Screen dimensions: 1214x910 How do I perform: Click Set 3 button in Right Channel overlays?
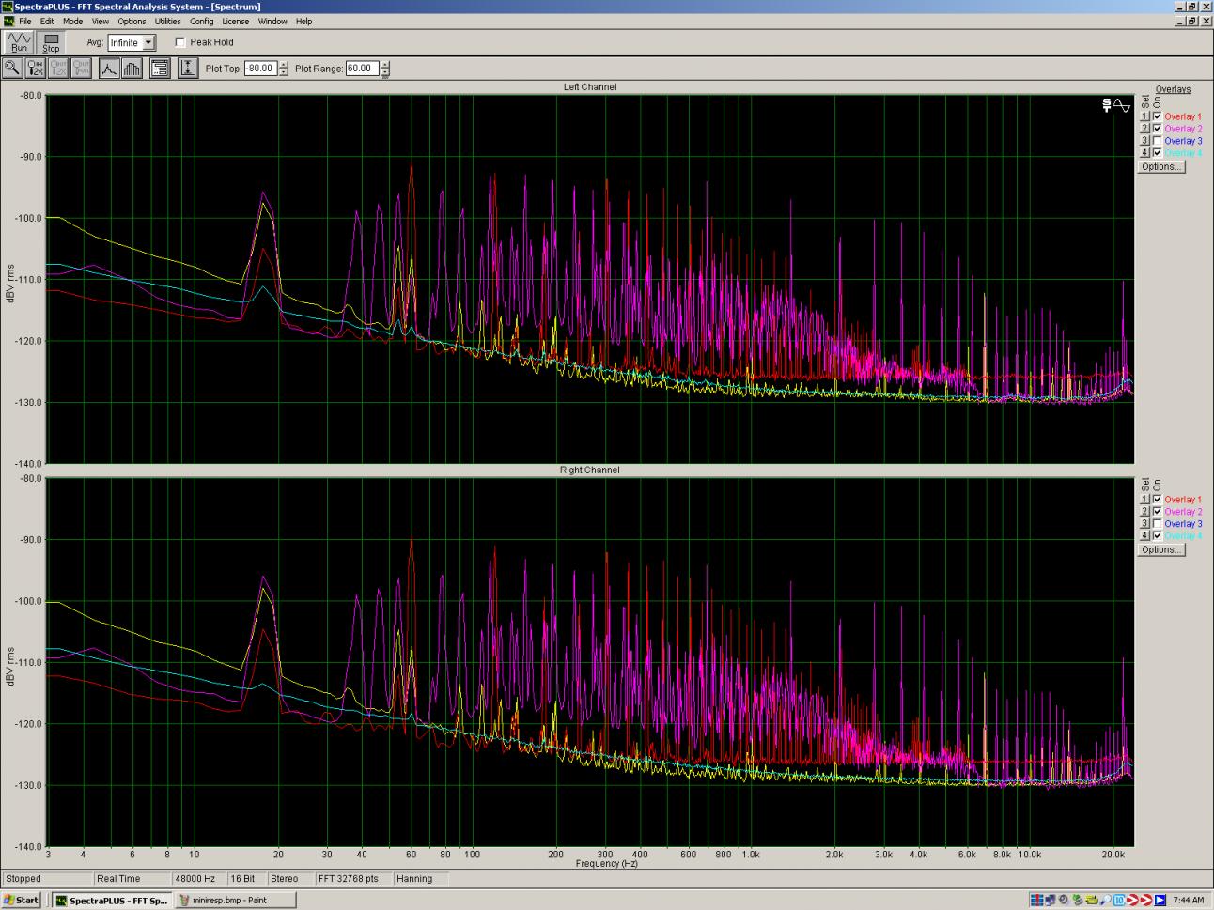click(x=1145, y=524)
